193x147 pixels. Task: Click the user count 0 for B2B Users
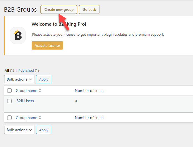click(x=76, y=101)
